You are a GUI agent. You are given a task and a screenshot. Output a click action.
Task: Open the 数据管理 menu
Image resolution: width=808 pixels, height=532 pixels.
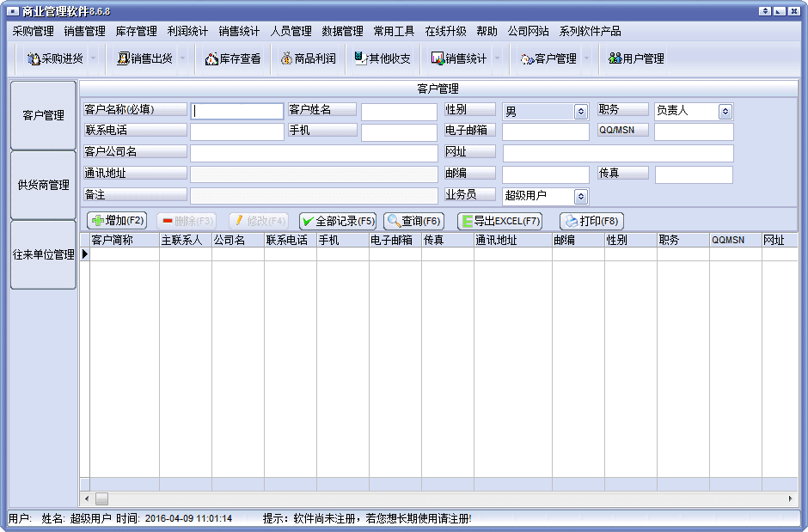point(342,32)
